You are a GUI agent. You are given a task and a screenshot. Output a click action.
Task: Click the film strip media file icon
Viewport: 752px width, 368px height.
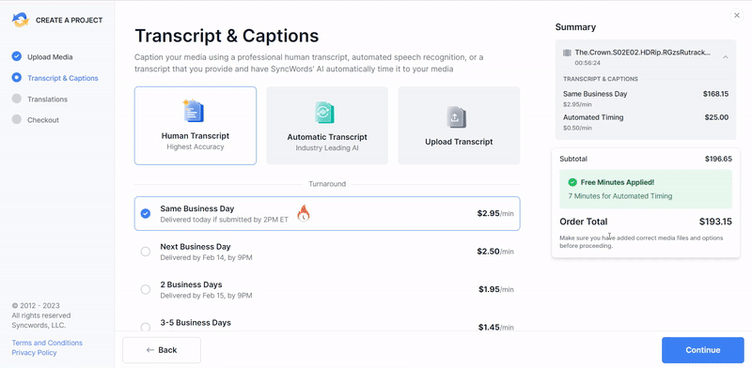click(x=568, y=53)
